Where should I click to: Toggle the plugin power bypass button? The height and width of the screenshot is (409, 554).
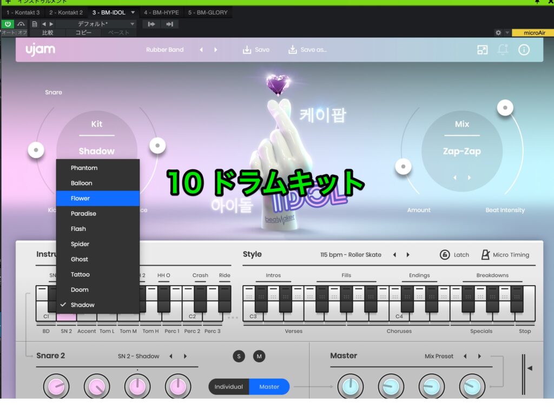pyautogui.click(x=8, y=24)
